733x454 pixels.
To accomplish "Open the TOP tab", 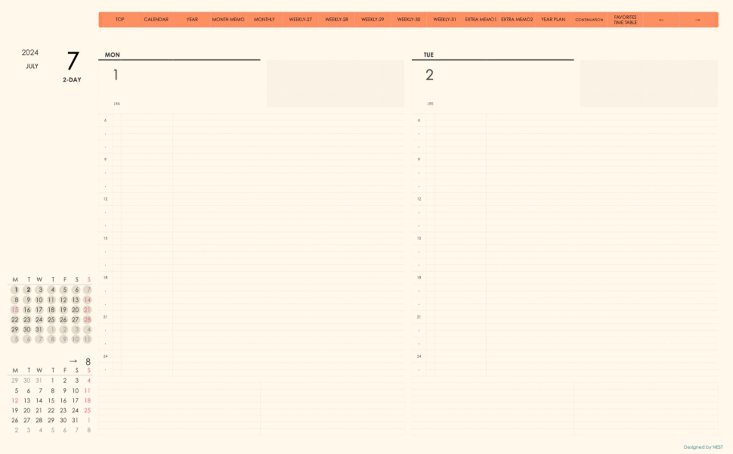I will [x=120, y=19].
